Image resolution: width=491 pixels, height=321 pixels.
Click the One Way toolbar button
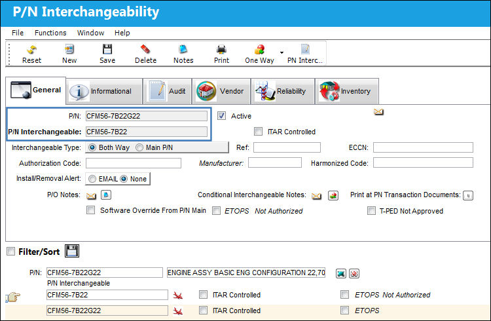259,54
